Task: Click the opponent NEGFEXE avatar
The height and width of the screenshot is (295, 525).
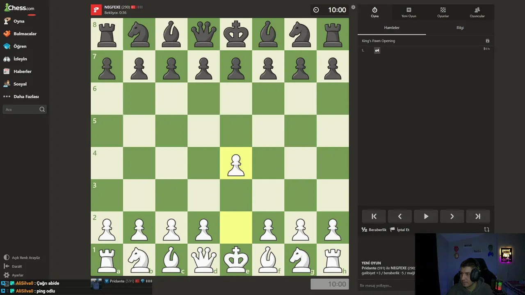Action: [x=96, y=10]
